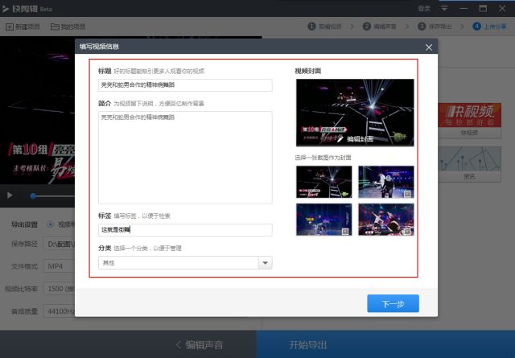The height and width of the screenshot is (358, 515).
Task: Open the 分类 category dropdown arrow
Action: (x=265, y=263)
